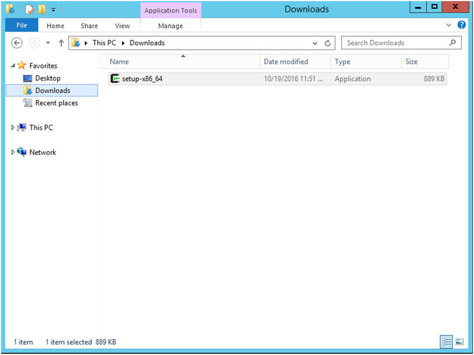Open the Customize Quick Access Toolbar dropdown

[53, 10]
